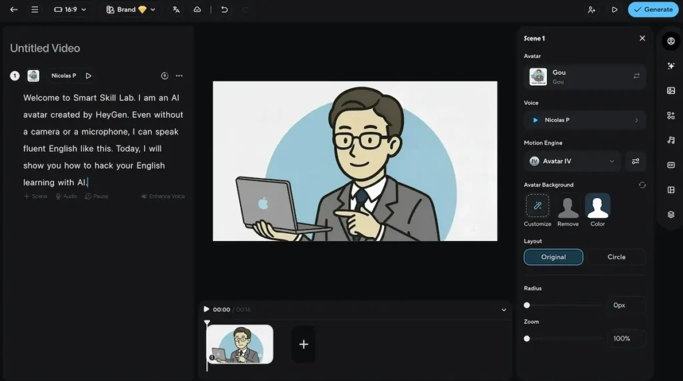Click the timeline playhead marker
Screen dimensions: 683x381
click(x=207, y=323)
